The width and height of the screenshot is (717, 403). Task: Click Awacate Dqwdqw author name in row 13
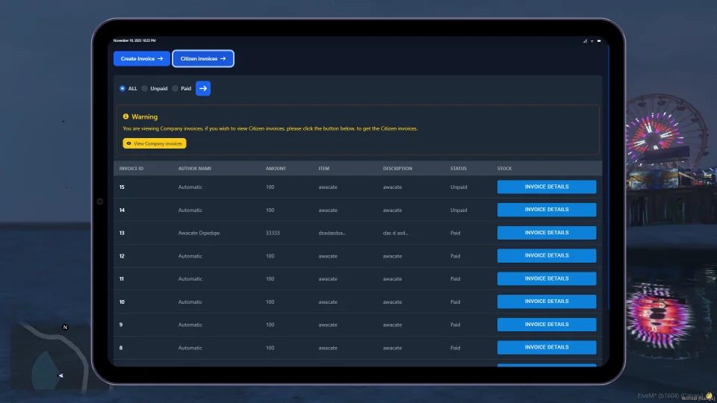(x=199, y=233)
